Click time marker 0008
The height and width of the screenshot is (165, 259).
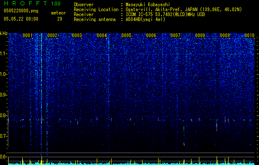coord(200,35)
